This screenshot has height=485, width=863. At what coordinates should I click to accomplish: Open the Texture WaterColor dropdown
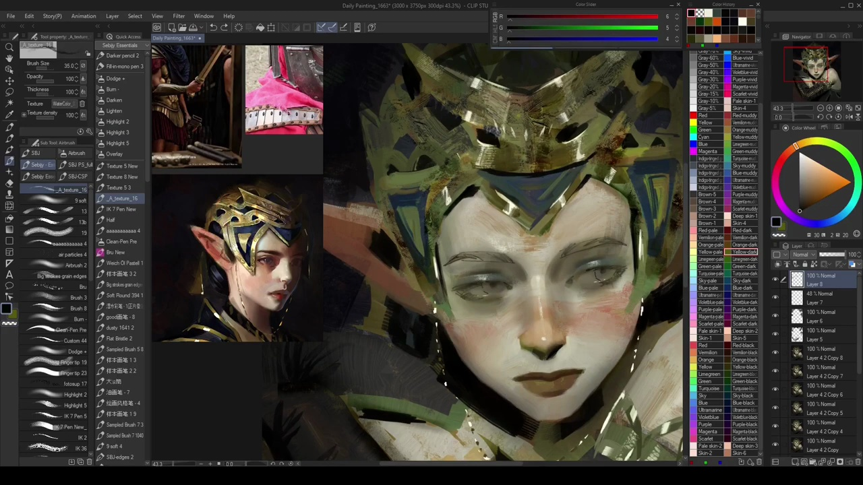tap(64, 104)
